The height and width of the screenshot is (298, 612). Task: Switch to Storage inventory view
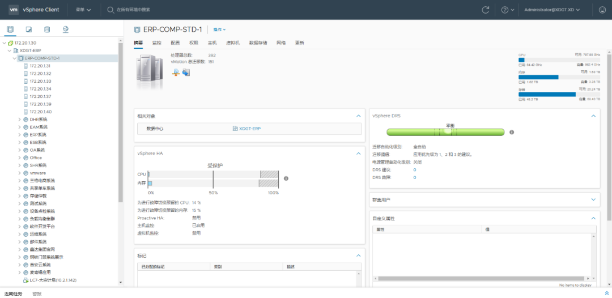click(x=47, y=29)
